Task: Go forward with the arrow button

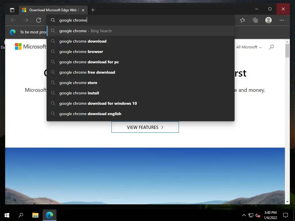Action: 26,20
